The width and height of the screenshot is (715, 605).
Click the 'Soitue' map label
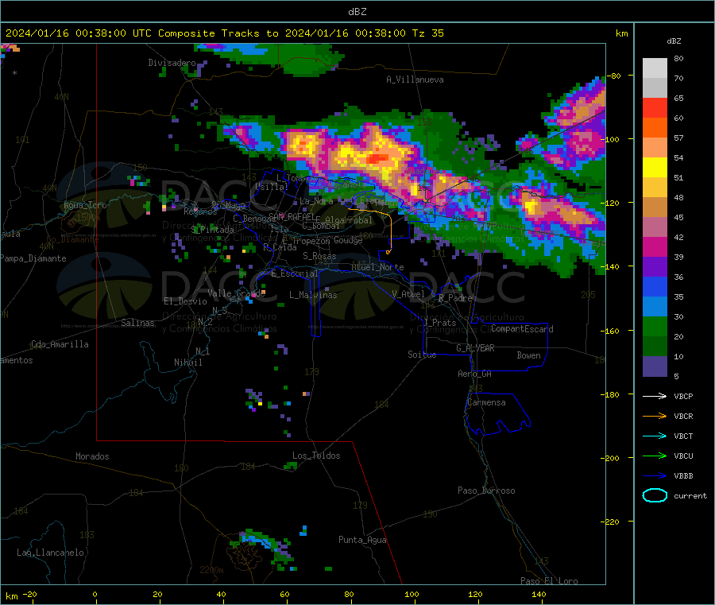[x=422, y=355]
